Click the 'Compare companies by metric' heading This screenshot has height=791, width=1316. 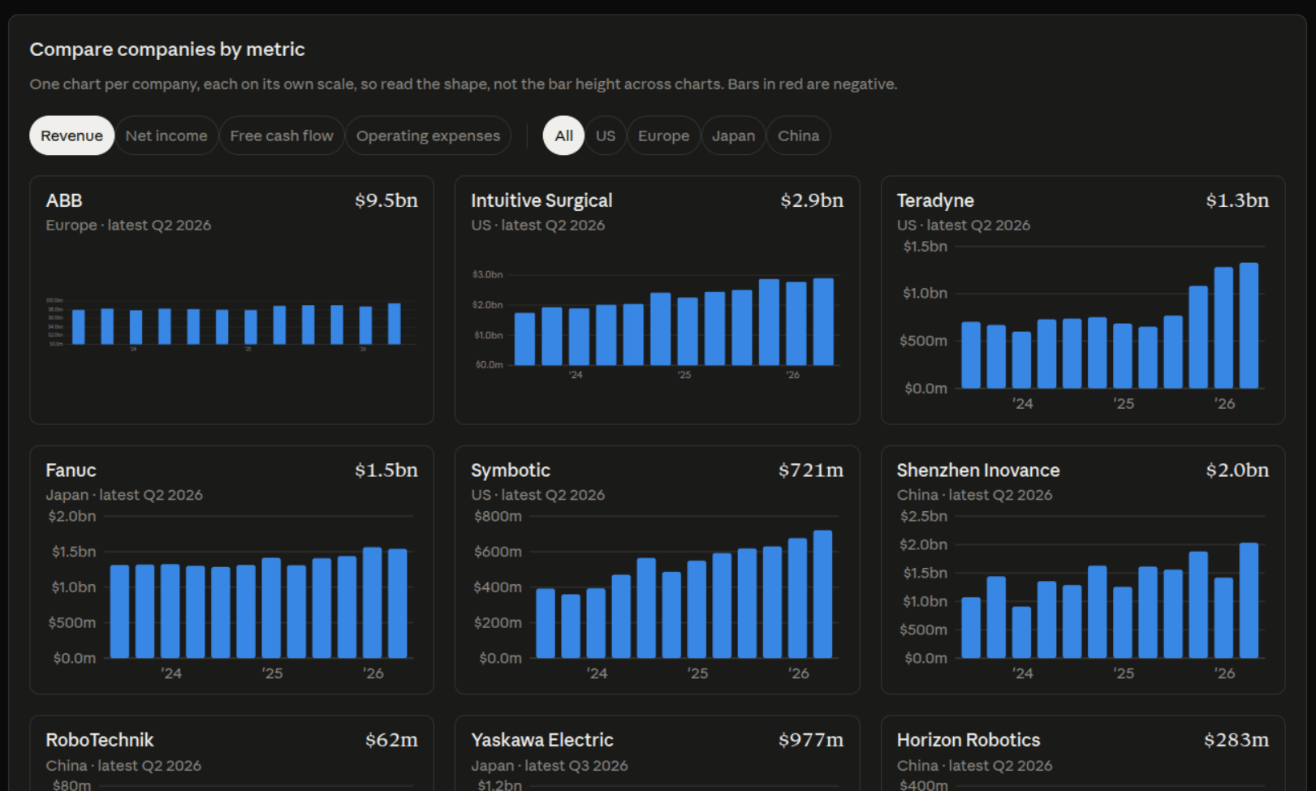167,49
